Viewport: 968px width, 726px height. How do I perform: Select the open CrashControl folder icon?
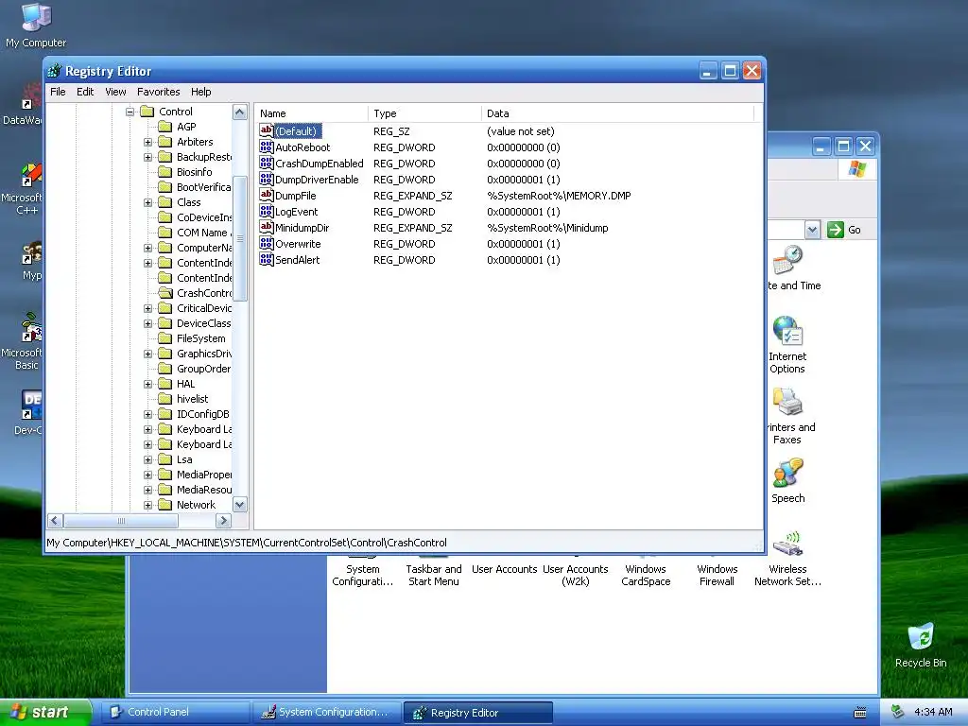[164, 293]
